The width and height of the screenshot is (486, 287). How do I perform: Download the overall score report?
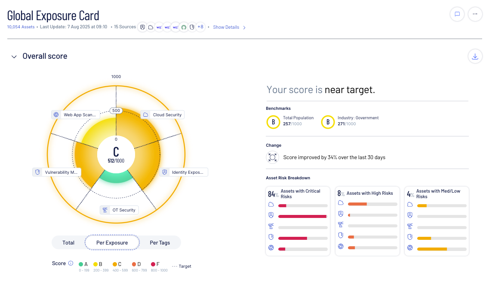pos(475,56)
